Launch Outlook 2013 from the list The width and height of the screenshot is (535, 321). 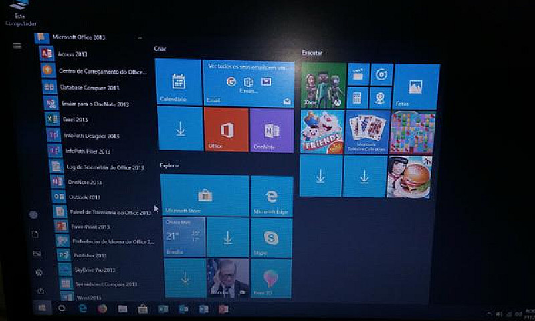point(84,197)
